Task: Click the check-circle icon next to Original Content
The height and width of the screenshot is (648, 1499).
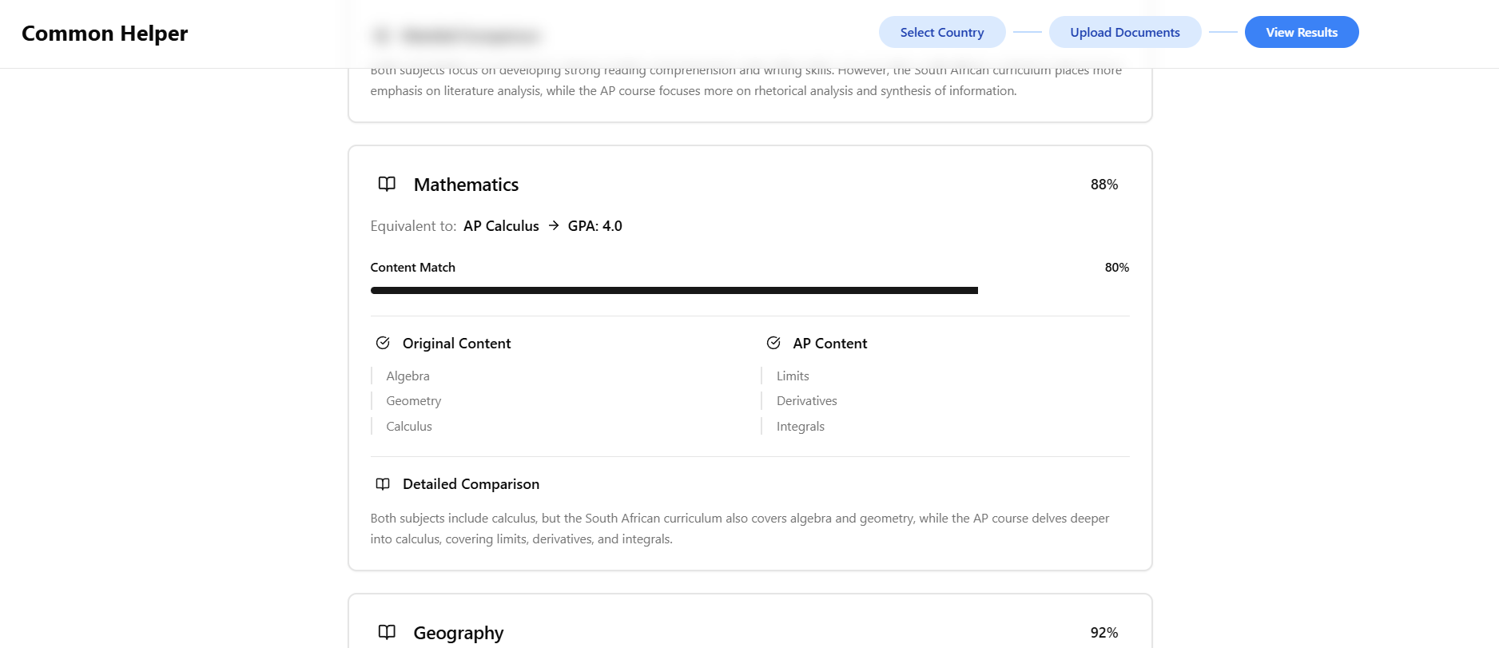Action: tap(383, 343)
